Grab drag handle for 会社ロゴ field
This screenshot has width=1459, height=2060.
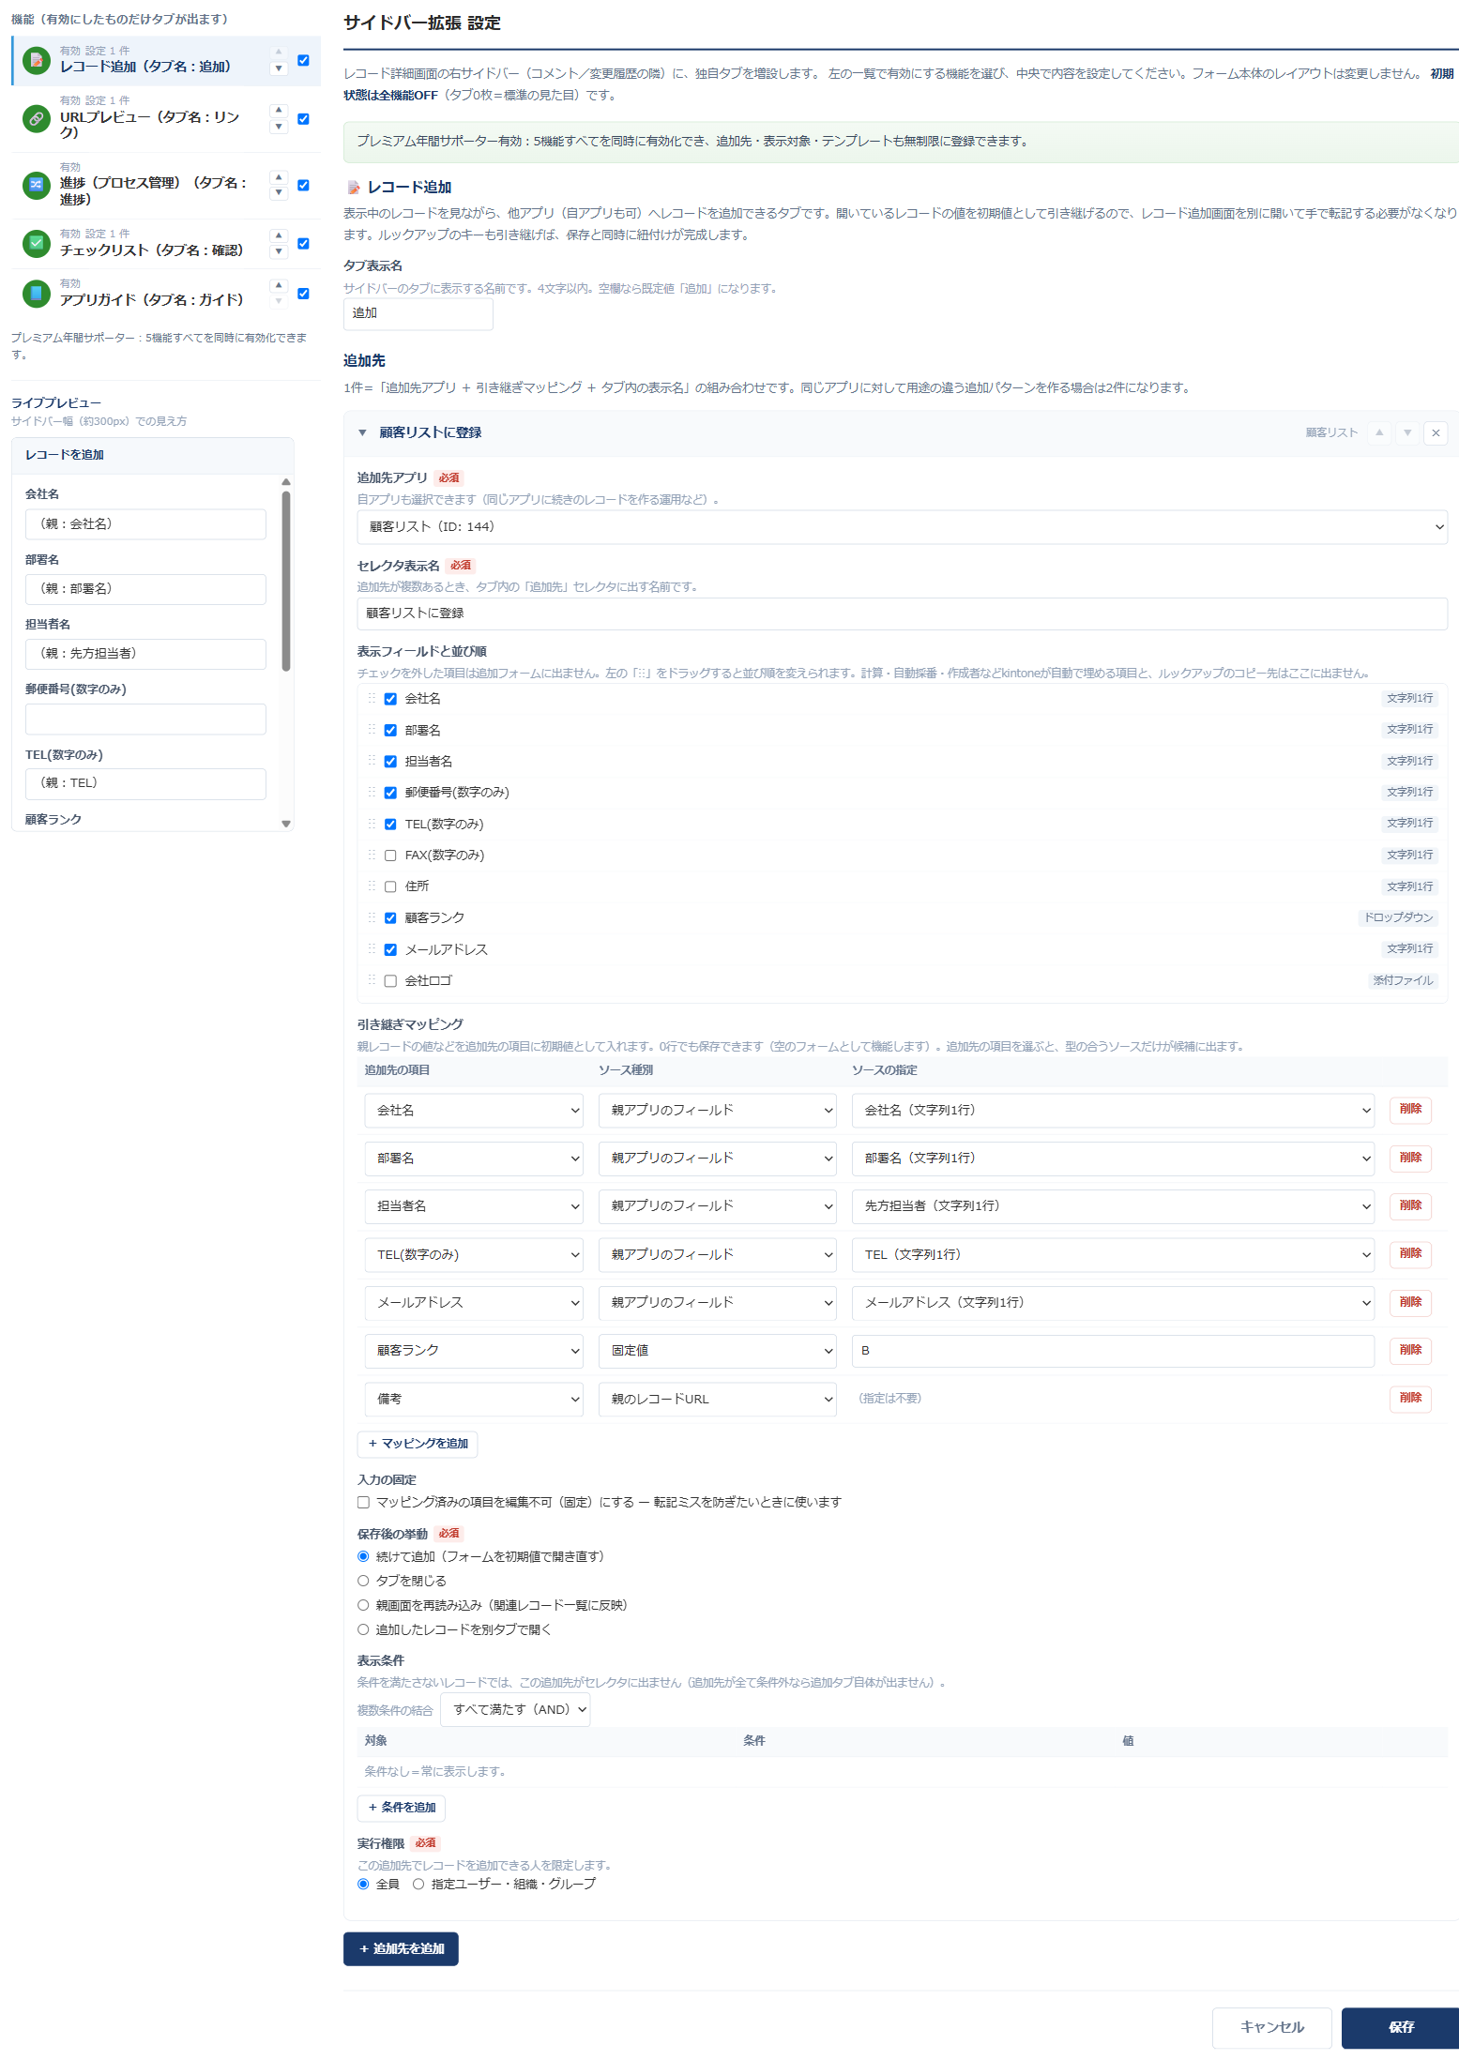pos(372,980)
